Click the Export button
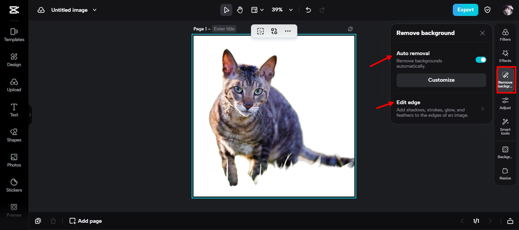The height and width of the screenshot is (230, 519). tap(465, 10)
